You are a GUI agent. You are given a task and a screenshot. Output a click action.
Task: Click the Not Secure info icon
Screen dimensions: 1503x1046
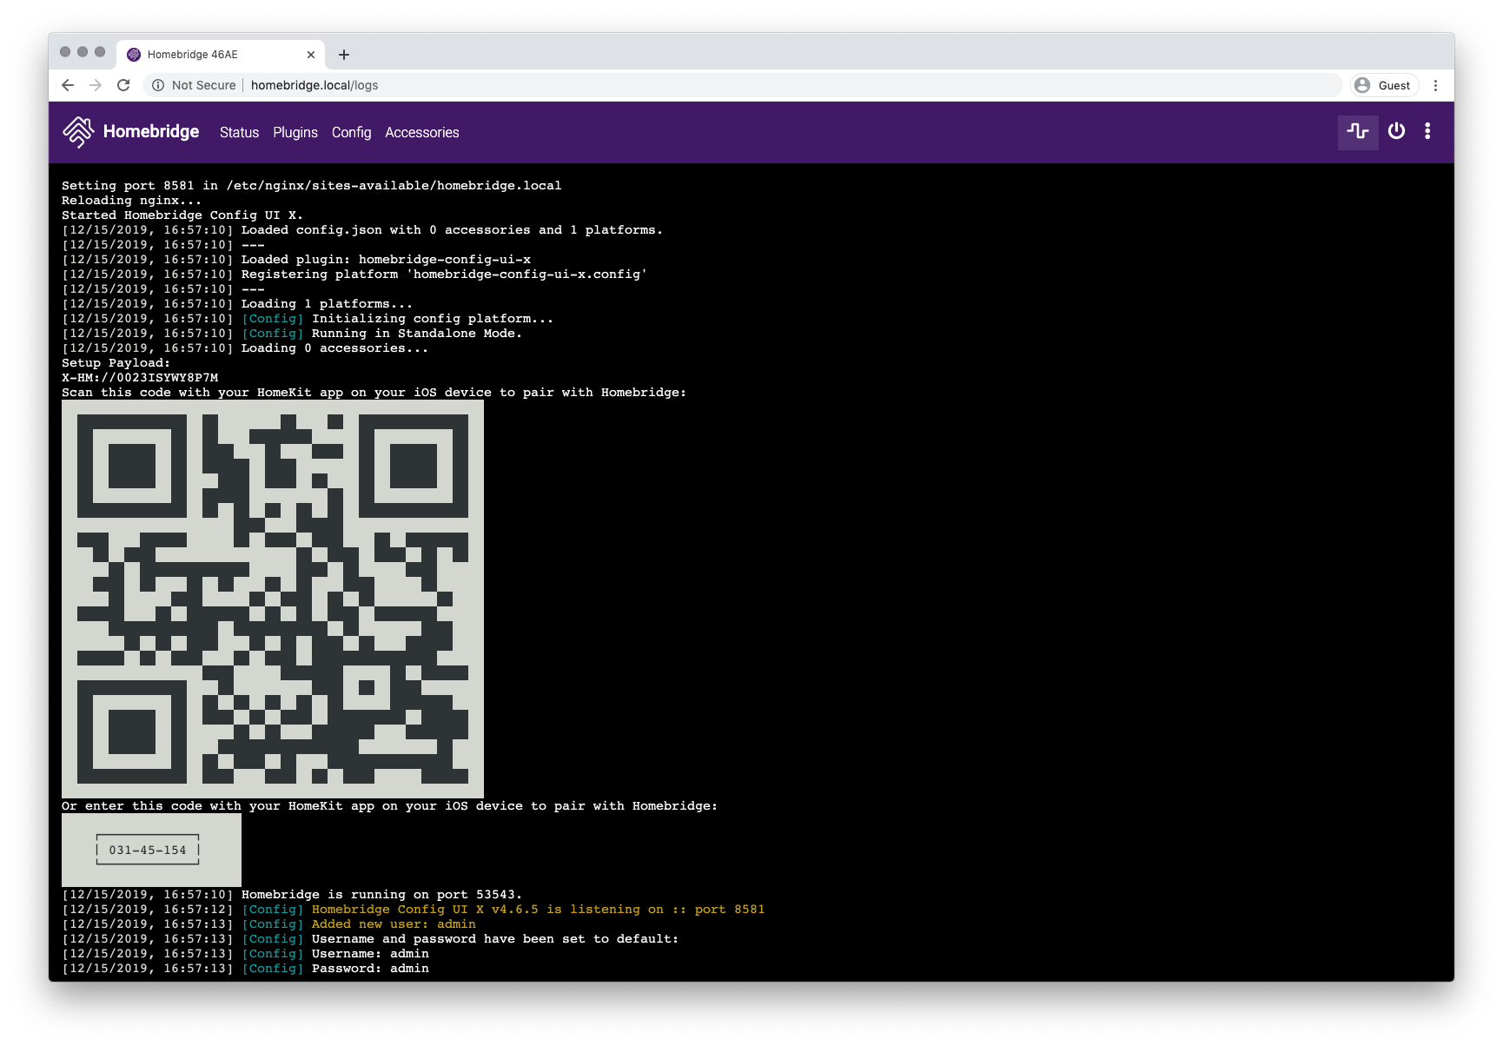pyautogui.click(x=158, y=85)
